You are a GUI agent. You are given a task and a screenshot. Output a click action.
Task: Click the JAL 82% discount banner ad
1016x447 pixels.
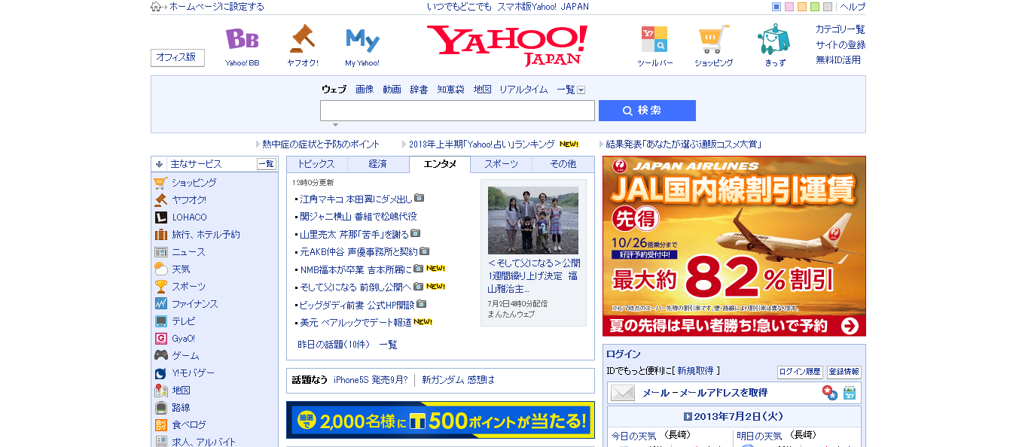pos(734,246)
